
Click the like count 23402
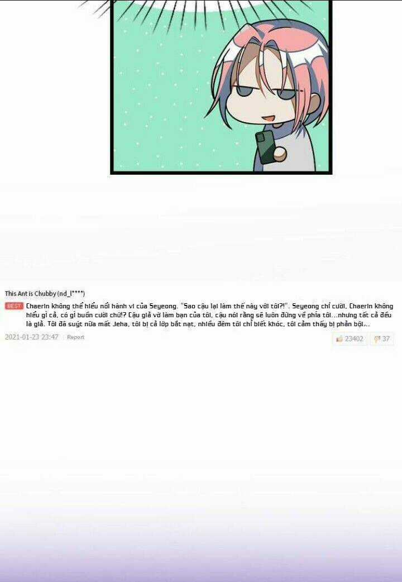[354, 338]
